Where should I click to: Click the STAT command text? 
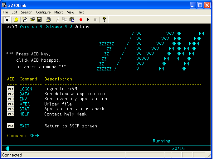25,109
